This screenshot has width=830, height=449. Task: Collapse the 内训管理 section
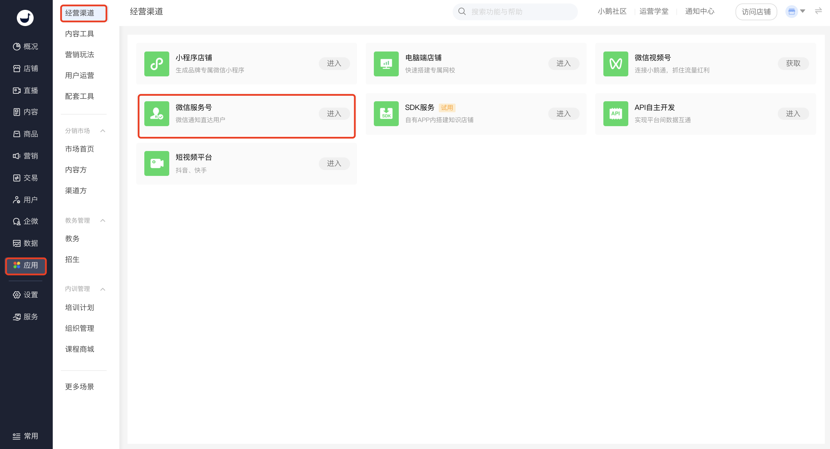pos(103,289)
